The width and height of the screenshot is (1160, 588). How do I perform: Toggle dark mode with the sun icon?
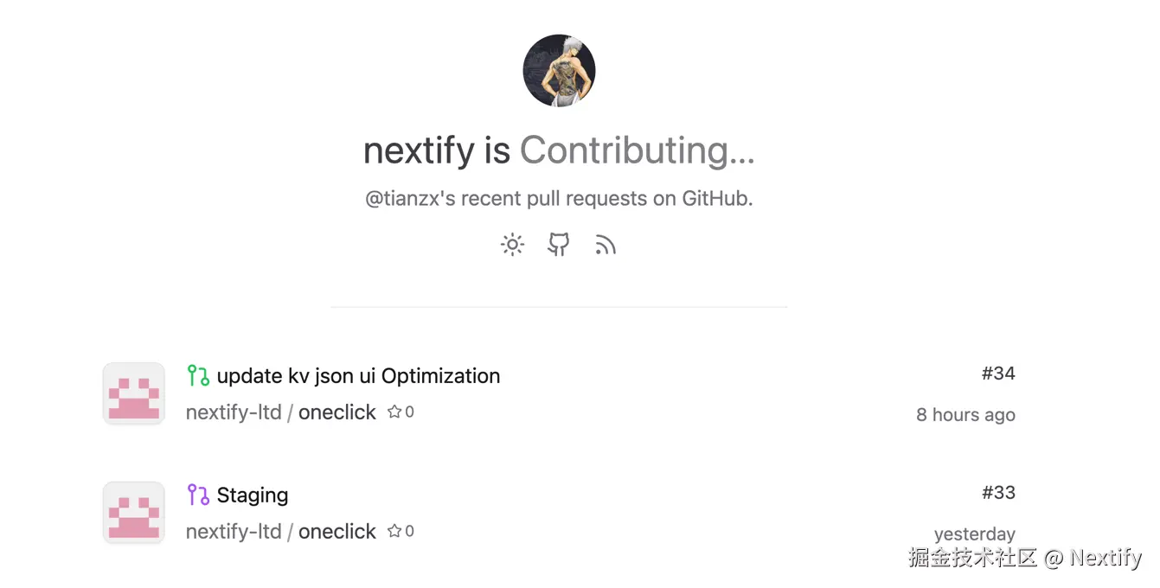[x=512, y=245]
